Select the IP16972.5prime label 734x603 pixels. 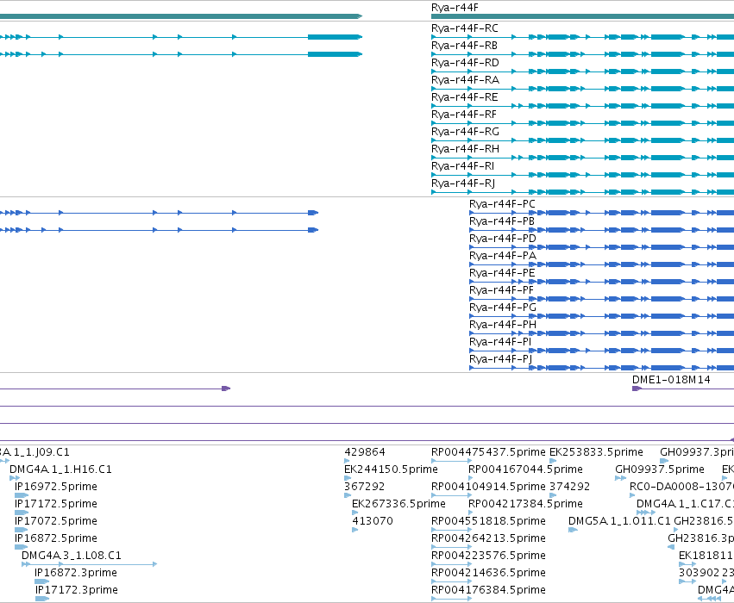tap(56, 487)
